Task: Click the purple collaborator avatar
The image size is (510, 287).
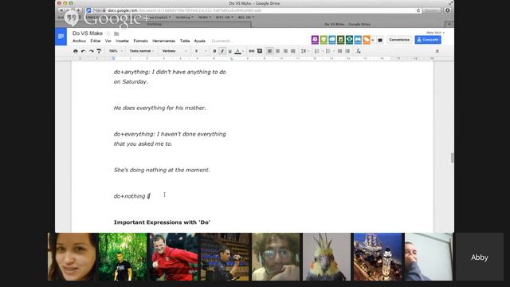Action: (x=315, y=40)
